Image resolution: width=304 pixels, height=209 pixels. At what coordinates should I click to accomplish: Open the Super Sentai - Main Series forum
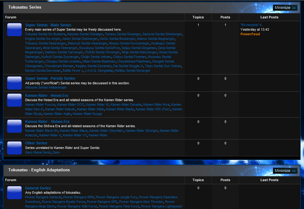coord(48,25)
